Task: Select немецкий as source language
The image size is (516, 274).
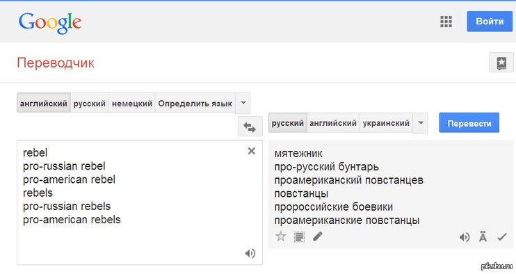Action: [x=132, y=103]
